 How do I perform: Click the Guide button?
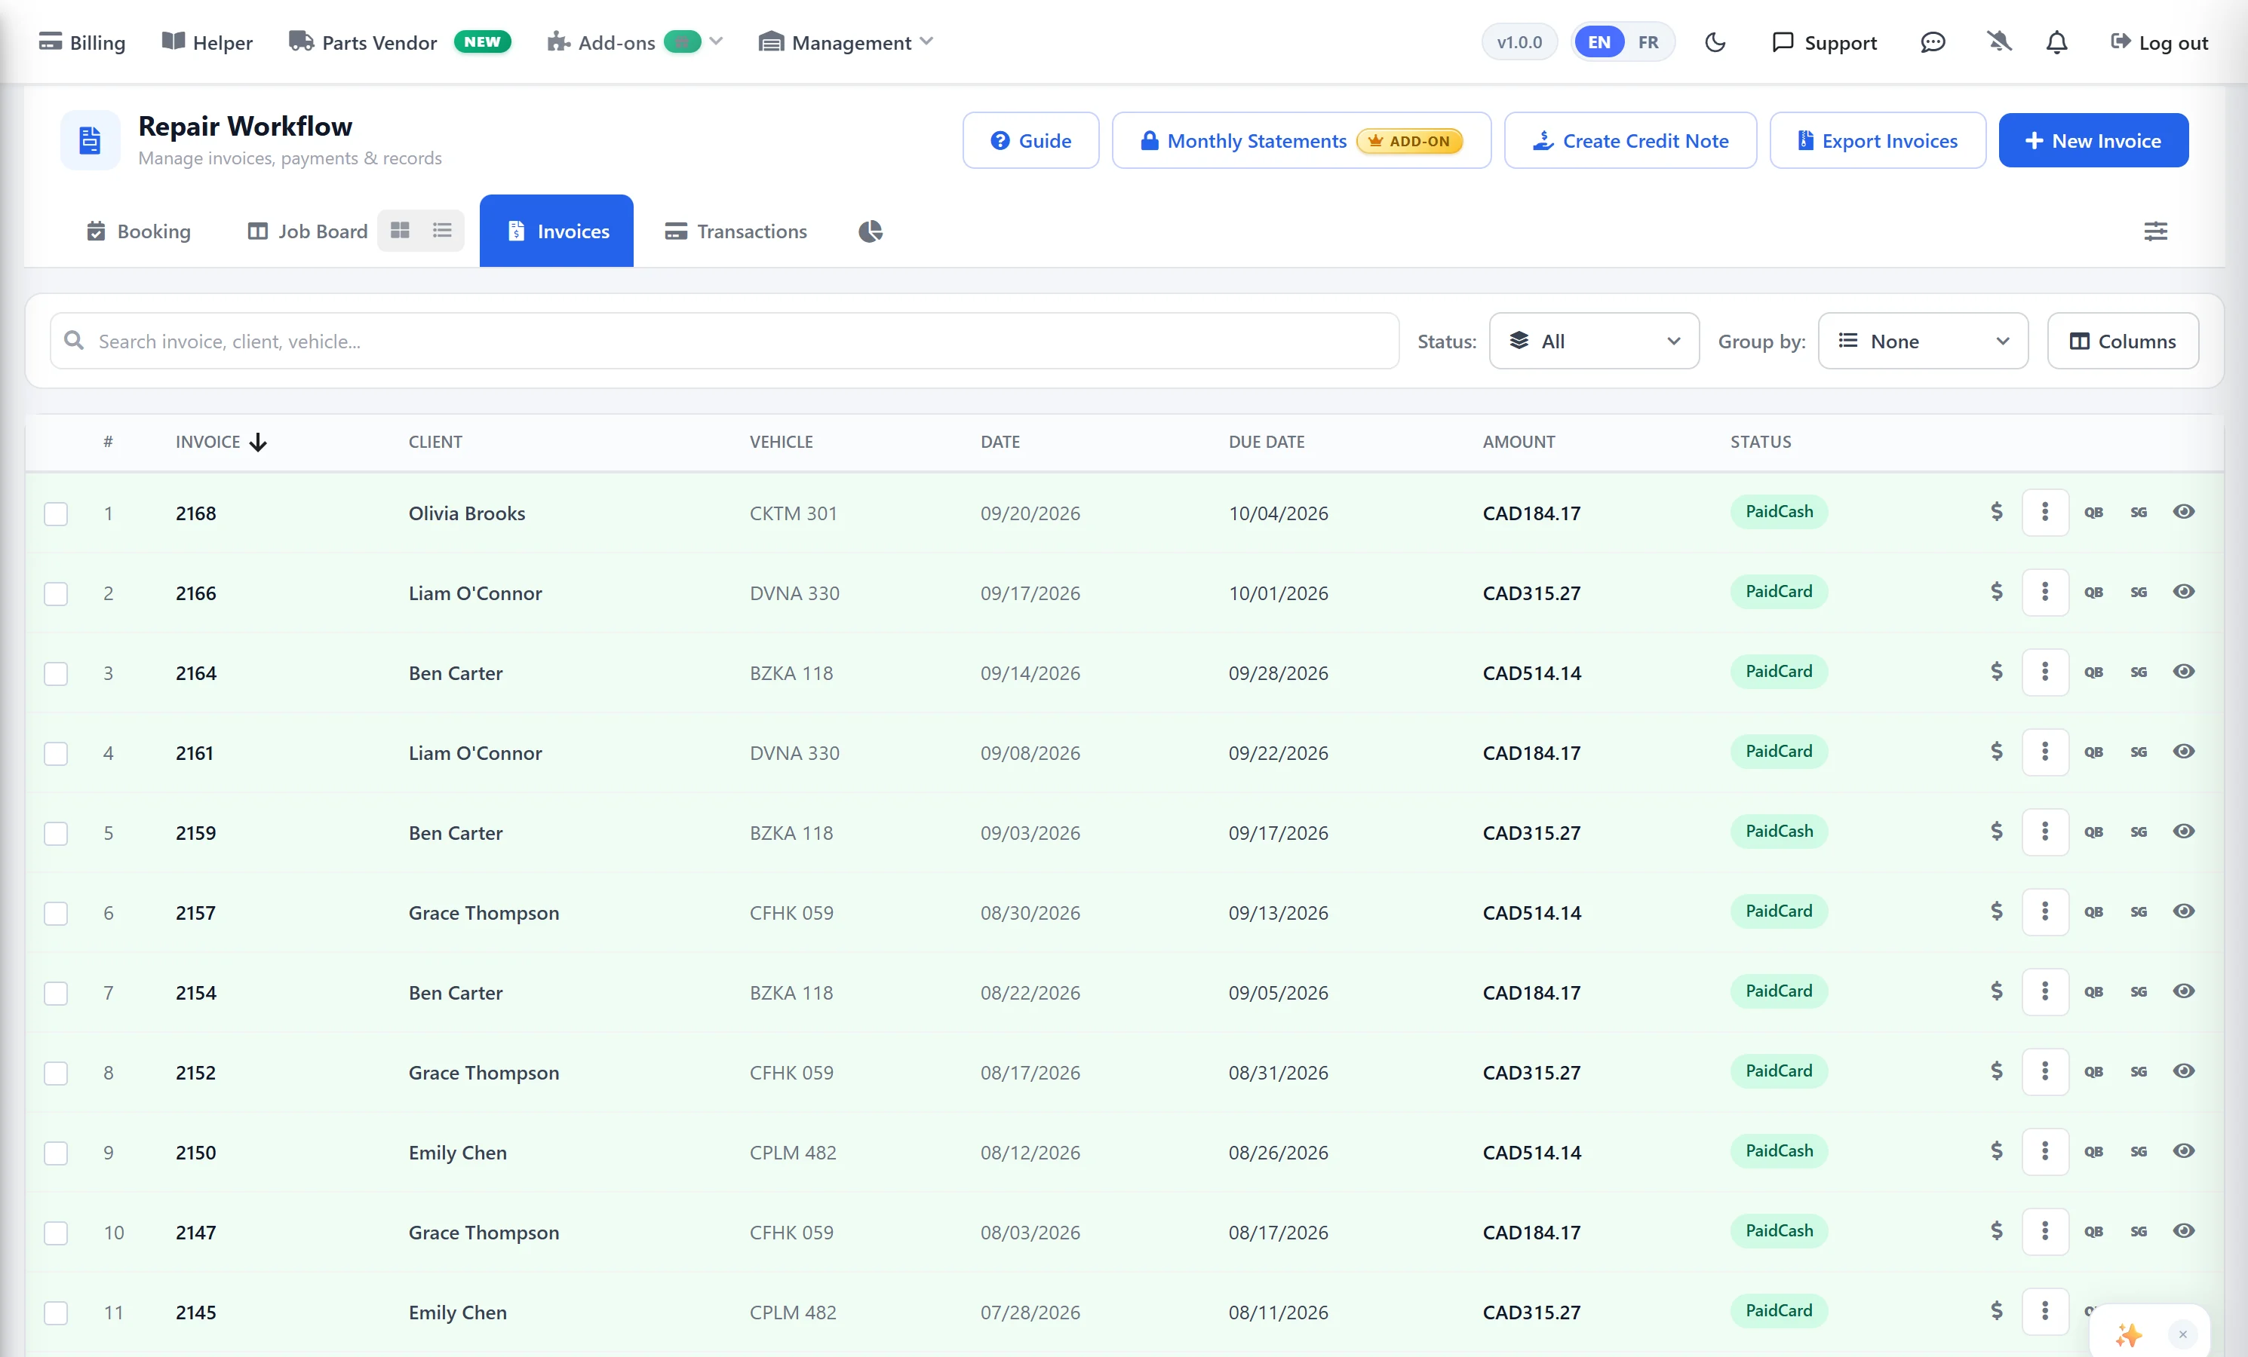(1031, 140)
